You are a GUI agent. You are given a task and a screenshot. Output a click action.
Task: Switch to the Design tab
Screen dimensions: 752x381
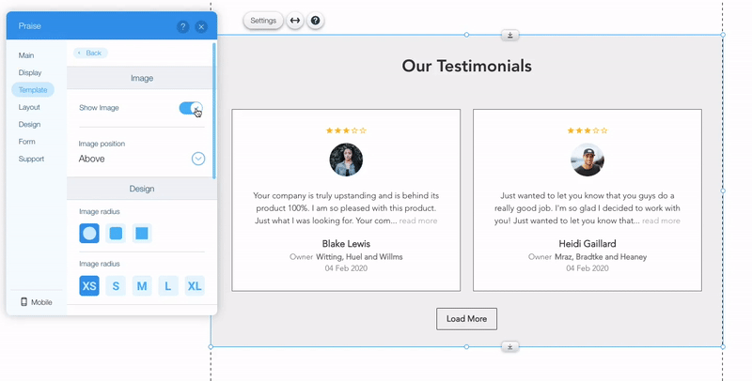tap(29, 124)
